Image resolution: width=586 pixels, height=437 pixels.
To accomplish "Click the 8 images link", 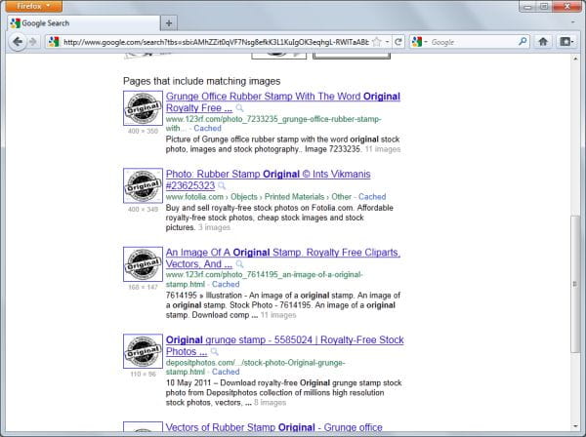I will tap(270, 403).
